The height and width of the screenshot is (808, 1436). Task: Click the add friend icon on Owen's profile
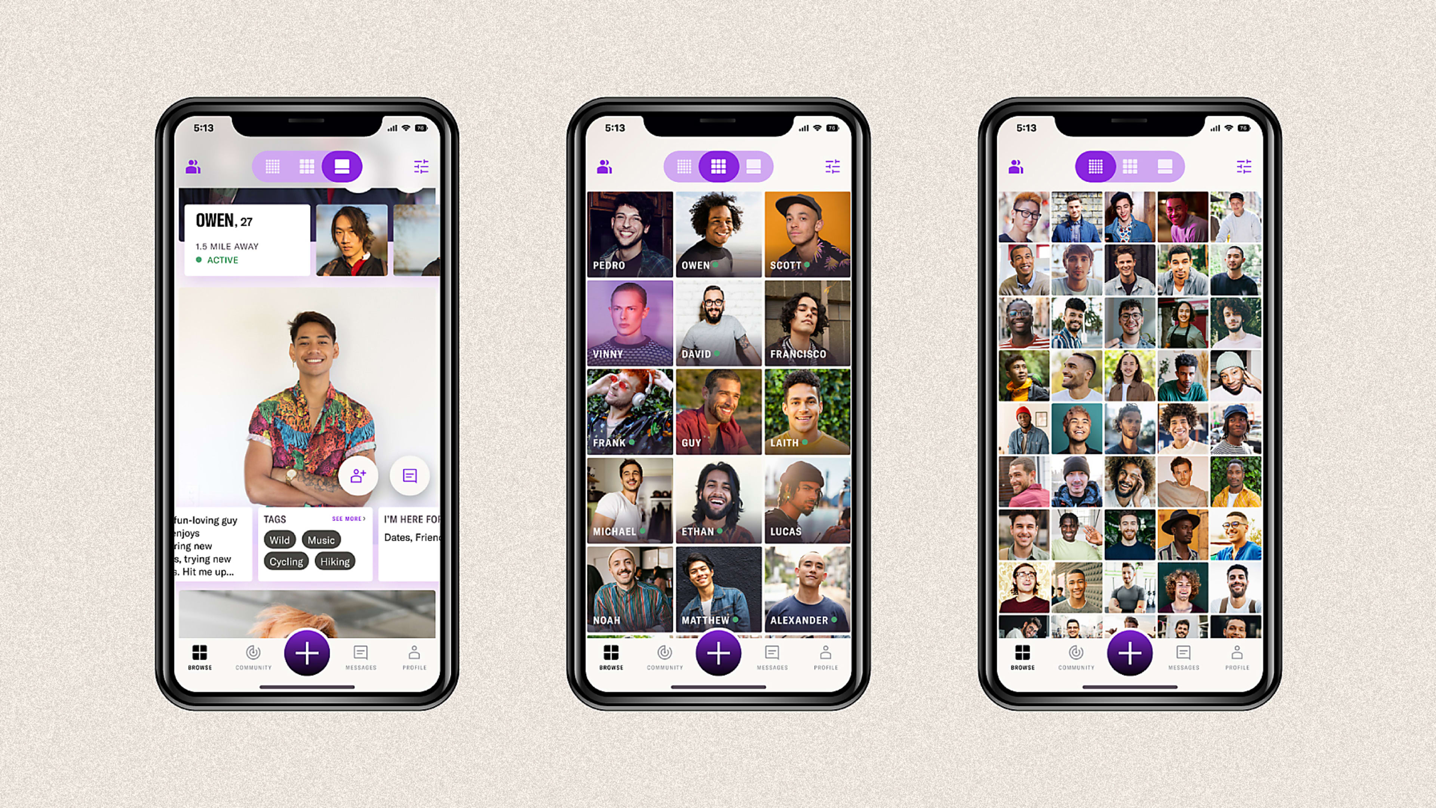pos(357,475)
